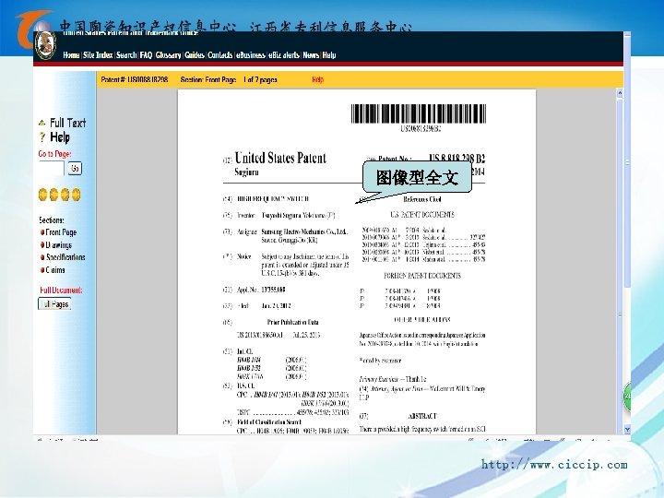The height and width of the screenshot is (498, 664).
Task: Open News in the navigation bar
Action: tap(311, 55)
